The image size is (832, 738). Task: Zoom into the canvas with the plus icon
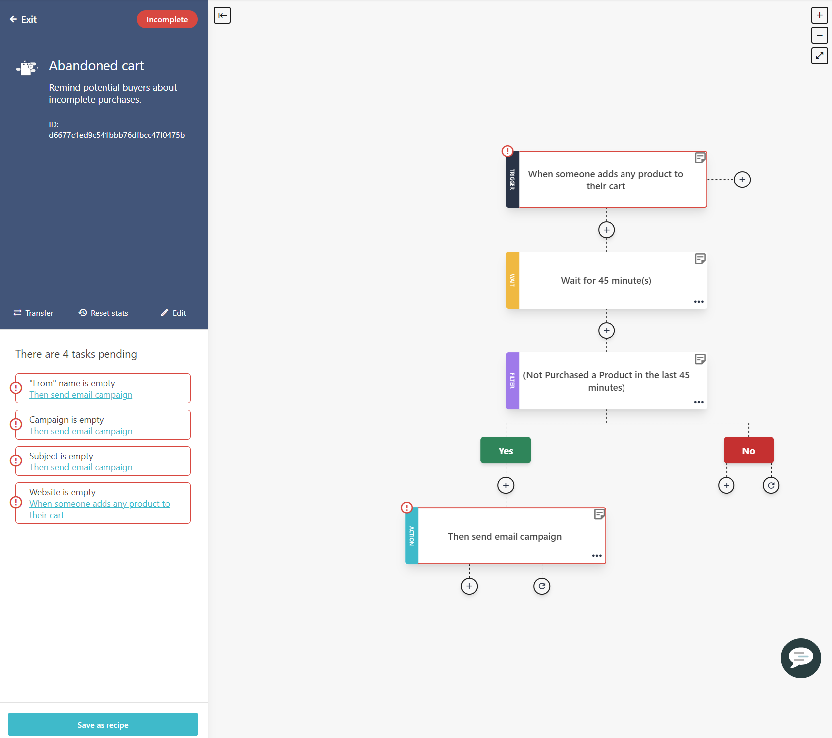[819, 15]
